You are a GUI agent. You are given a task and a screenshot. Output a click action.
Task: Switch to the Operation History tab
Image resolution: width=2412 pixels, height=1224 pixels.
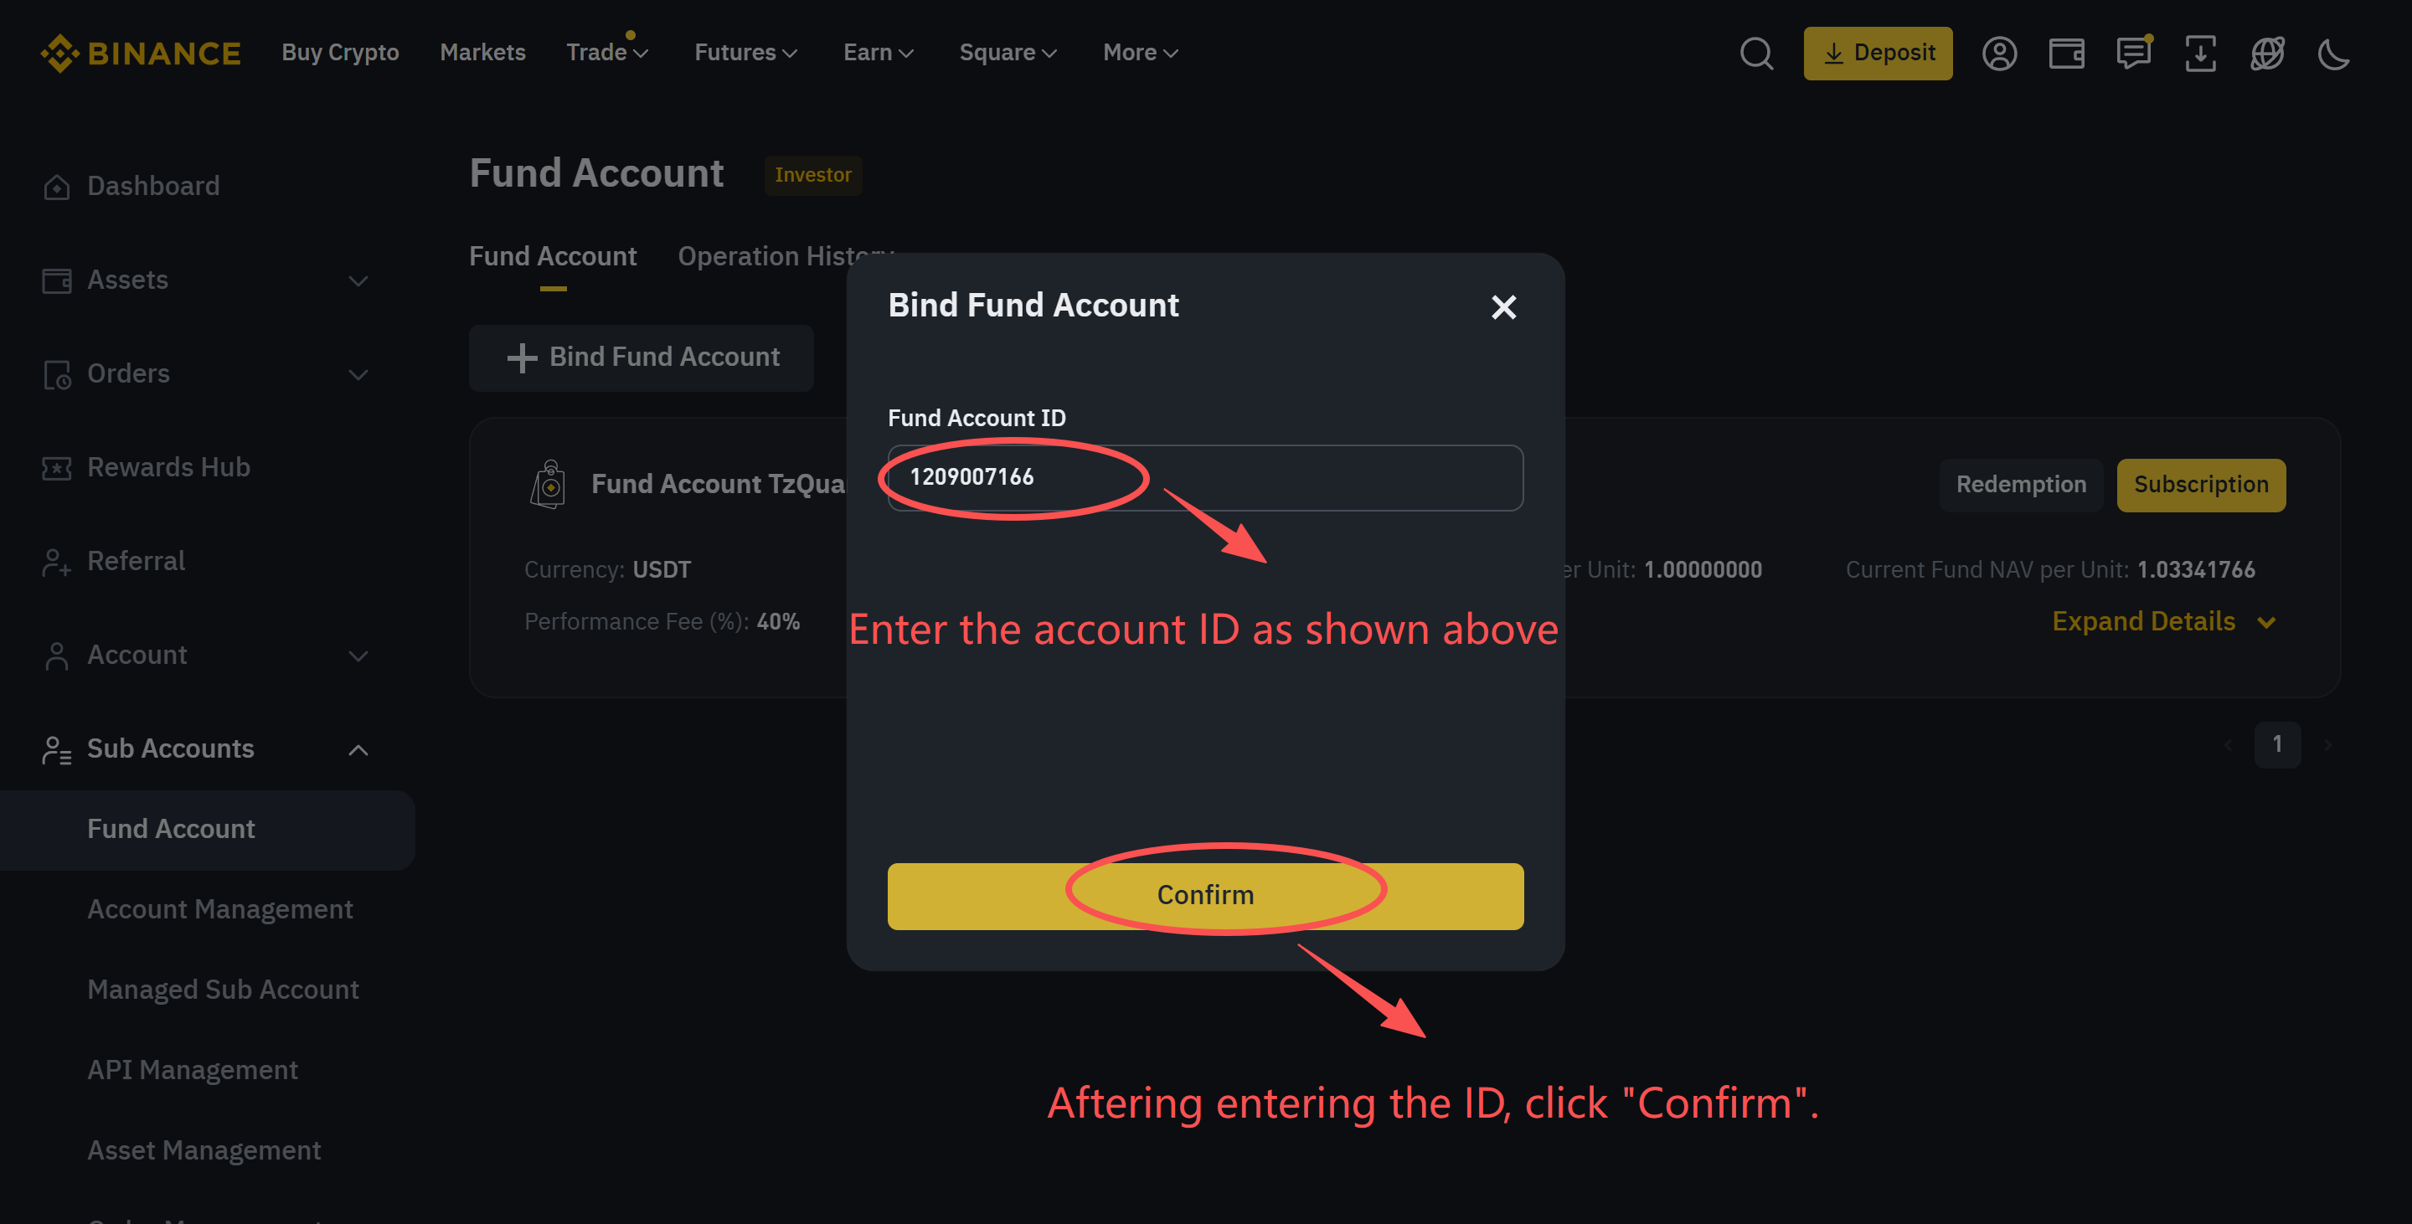(x=785, y=255)
